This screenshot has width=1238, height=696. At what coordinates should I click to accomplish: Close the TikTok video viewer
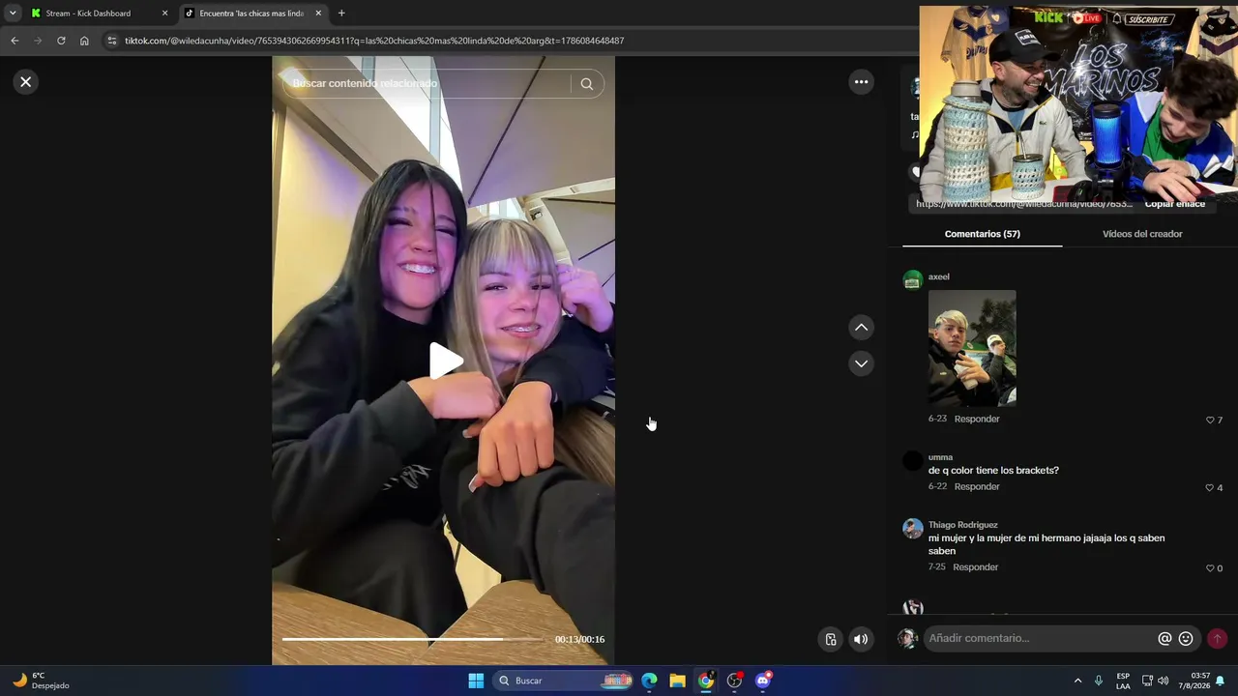pyautogui.click(x=26, y=82)
